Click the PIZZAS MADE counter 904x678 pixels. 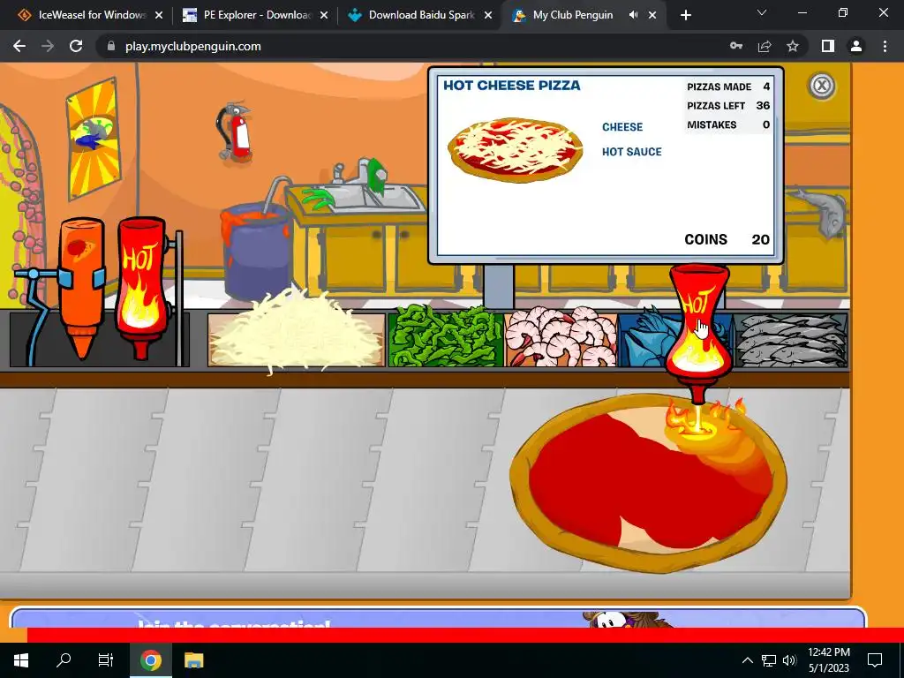[x=728, y=87]
